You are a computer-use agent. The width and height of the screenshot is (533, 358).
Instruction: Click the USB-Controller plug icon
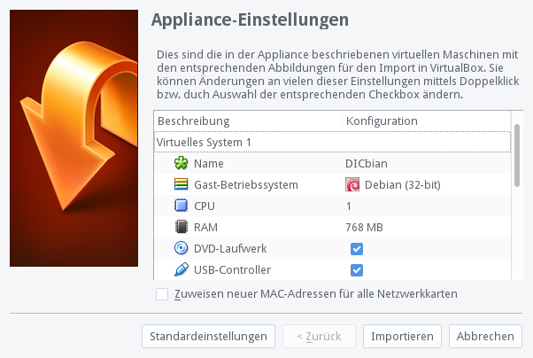point(182,269)
